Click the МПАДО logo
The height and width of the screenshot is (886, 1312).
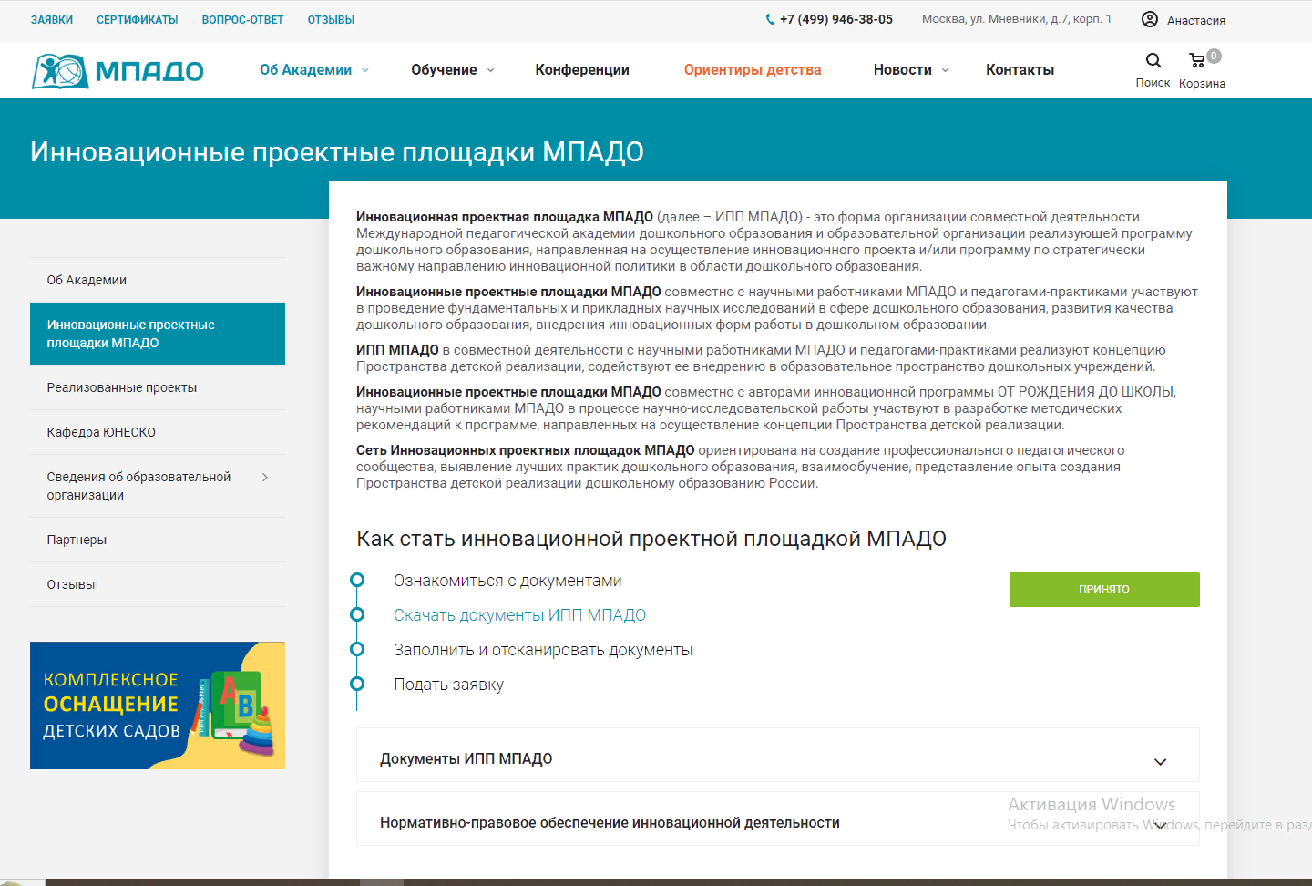[118, 70]
